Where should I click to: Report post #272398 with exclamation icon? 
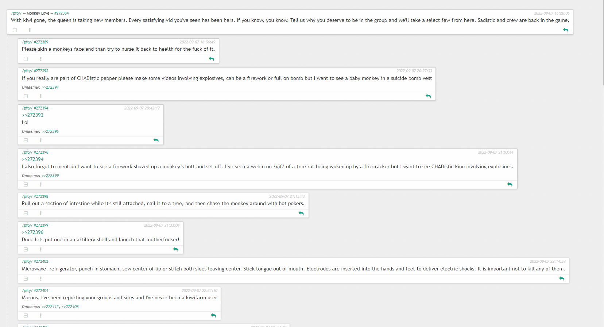[x=40, y=213]
